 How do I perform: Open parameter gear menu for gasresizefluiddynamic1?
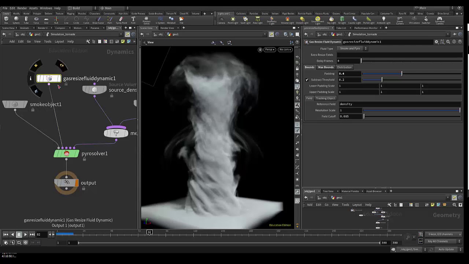436,42
